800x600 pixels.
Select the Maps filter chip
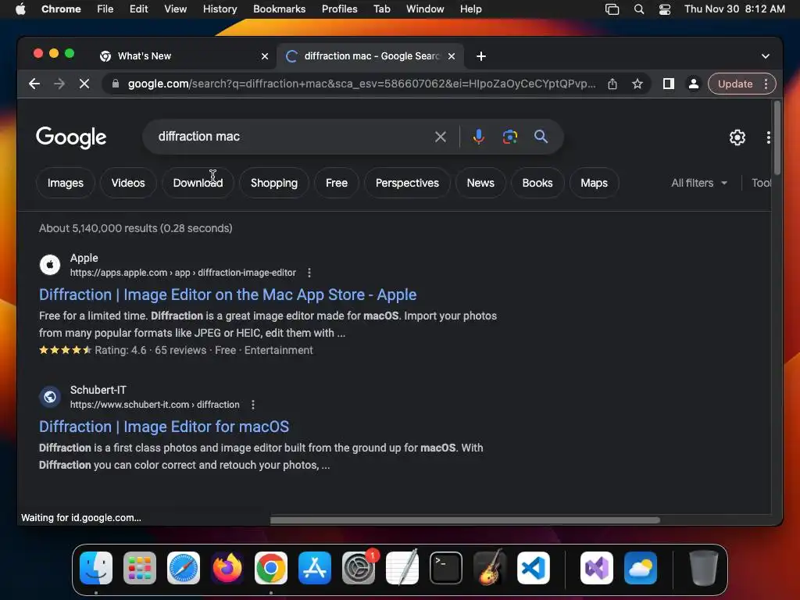point(594,183)
